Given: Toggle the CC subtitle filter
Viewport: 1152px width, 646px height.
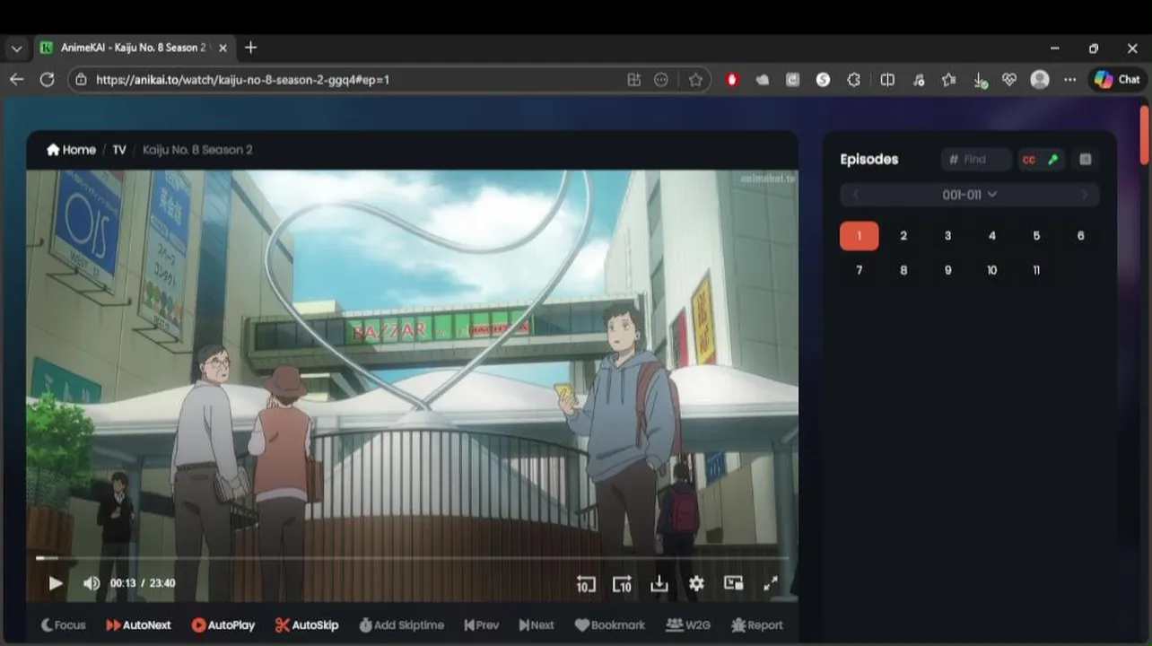Looking at the screenshot, I should tap(1029, 160).
